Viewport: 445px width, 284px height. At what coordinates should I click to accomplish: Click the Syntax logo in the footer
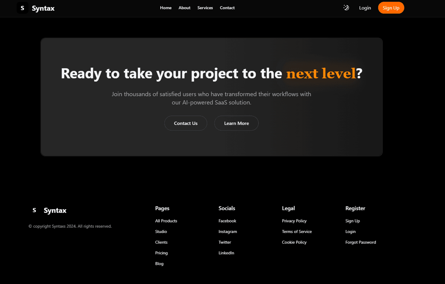click(49, 210)
